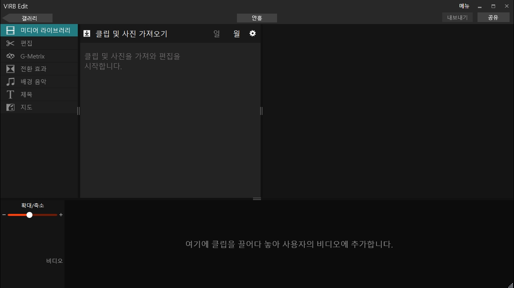The height and width of the screenshot is (288, 514).
Task: Click the plus icon of the zoom slider
Action: (x=61, y=215)
